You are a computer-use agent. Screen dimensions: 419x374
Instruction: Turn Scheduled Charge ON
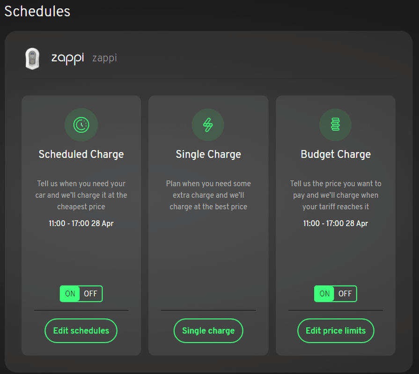coord(70,294)
